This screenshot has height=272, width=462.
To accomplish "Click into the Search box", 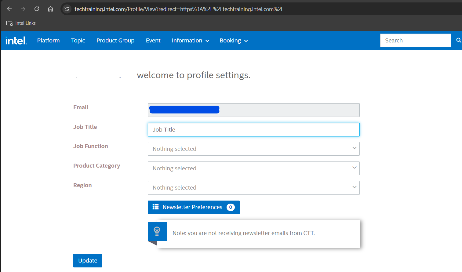I will point(415,41).
